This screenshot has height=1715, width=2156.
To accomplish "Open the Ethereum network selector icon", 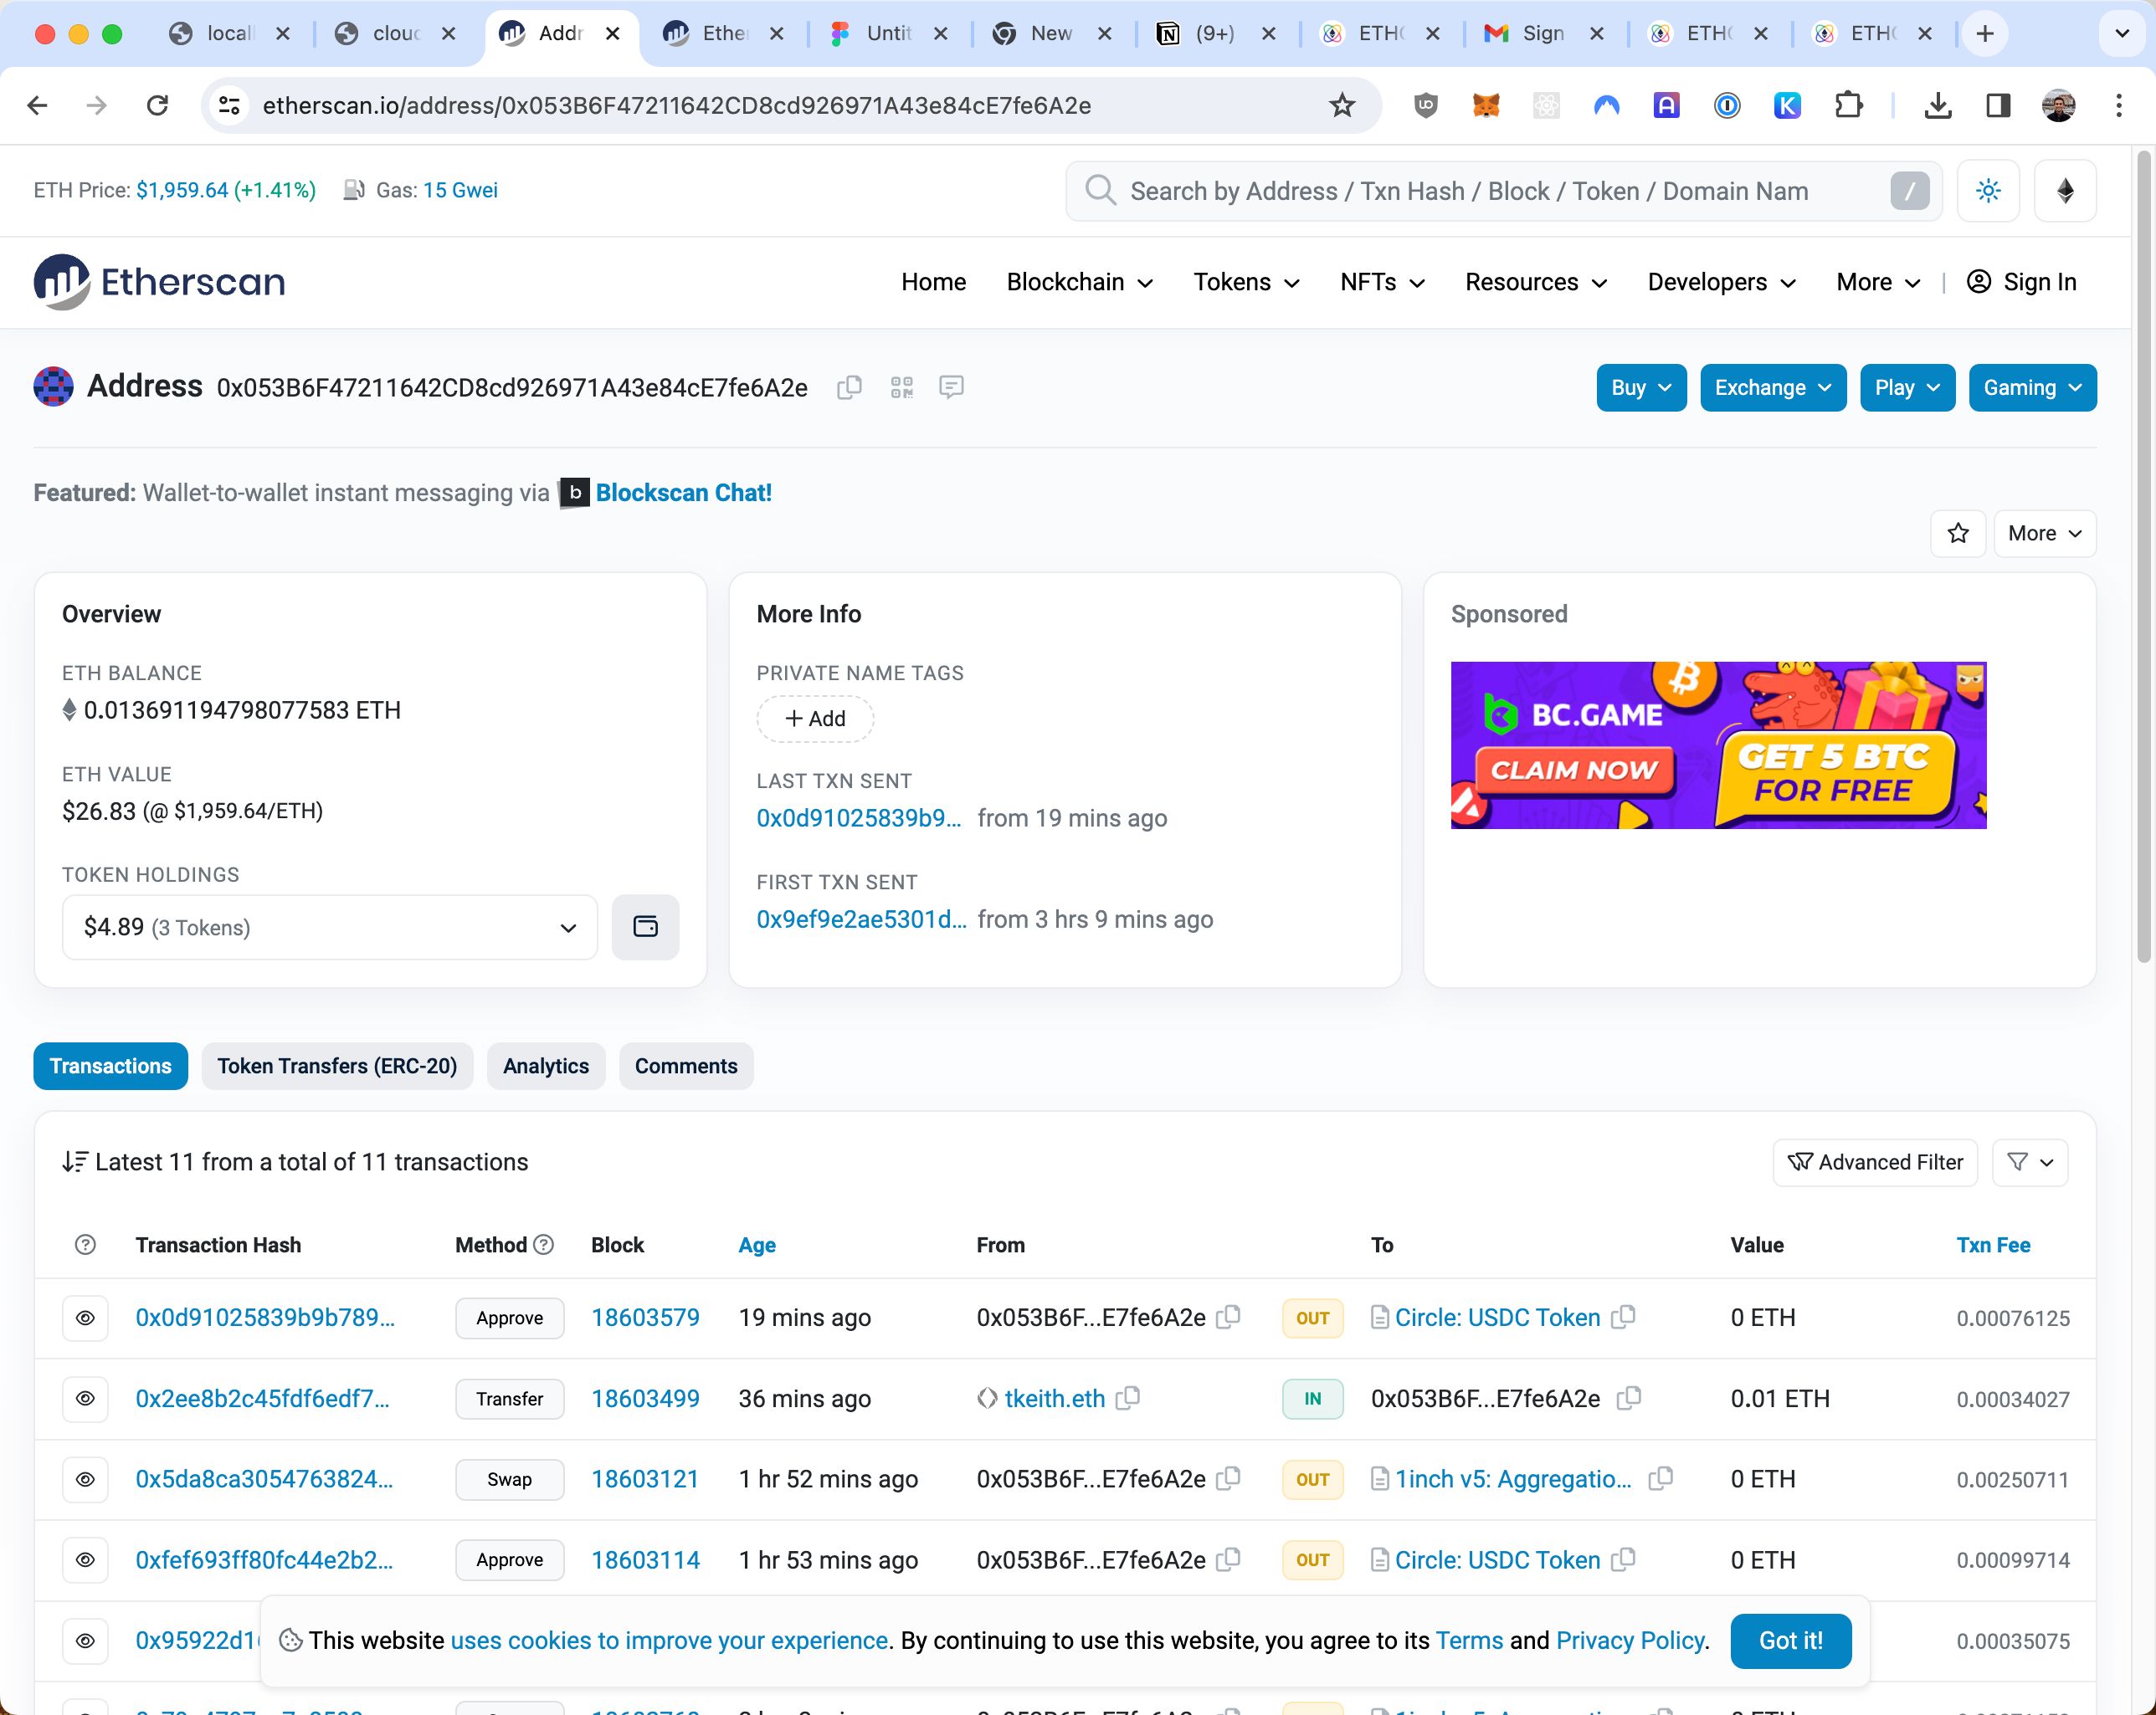I will 2065,191.
